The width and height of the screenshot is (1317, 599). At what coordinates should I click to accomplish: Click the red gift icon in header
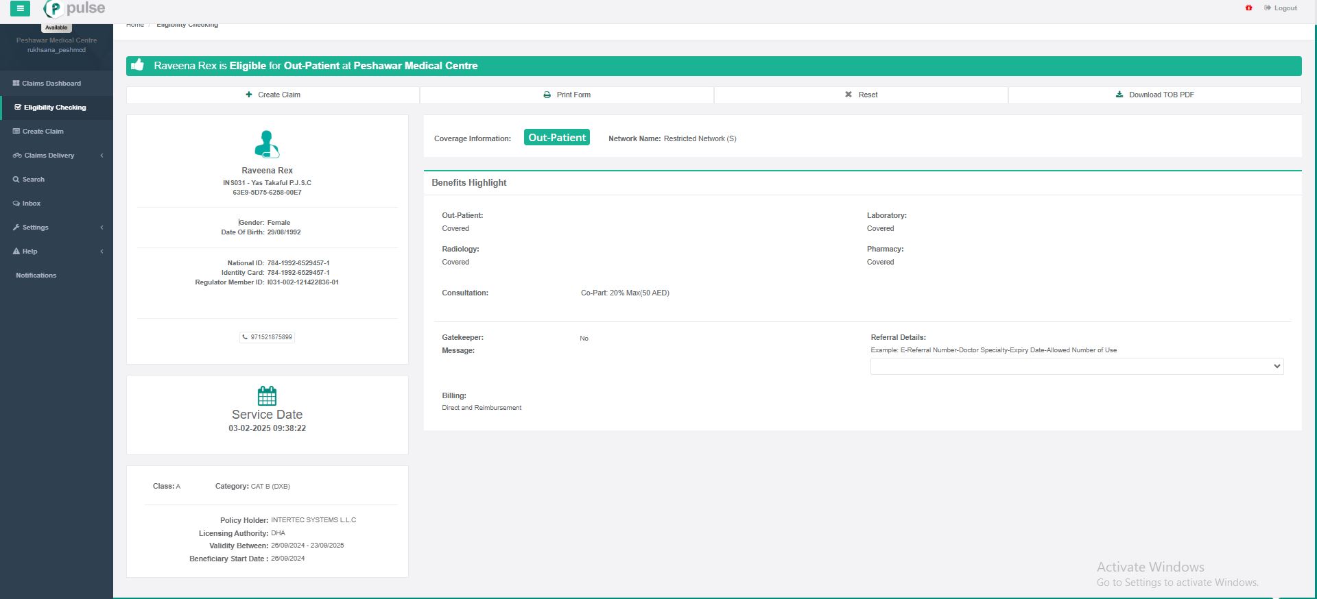point(1248,8)
